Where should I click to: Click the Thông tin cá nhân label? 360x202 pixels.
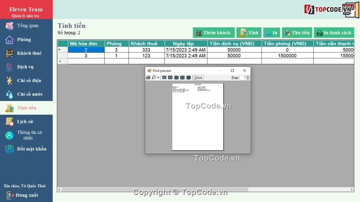(x=30, y=135)
